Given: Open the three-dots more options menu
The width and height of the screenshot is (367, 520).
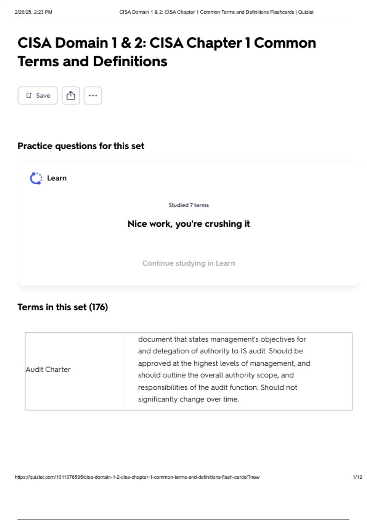Looking at the screenshot, I should tap(93, 95).
